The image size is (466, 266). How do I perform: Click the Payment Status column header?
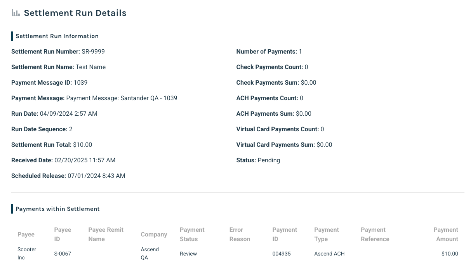tap(192, 235)
